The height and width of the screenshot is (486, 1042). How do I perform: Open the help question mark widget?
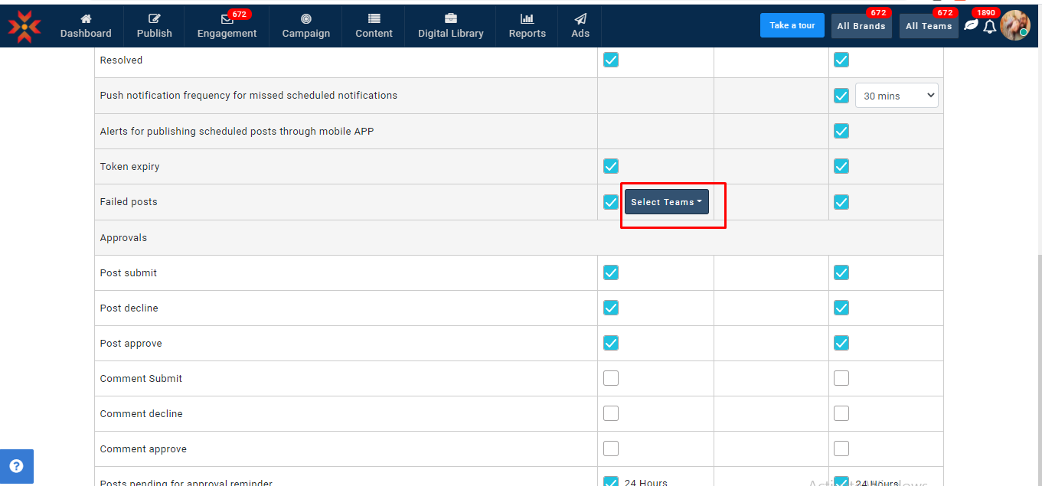pyautogui.click(x=16, y=466)
